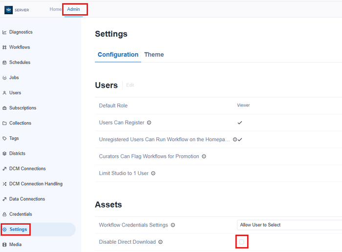The height and width of the screenshot is (252, 342).
Task: Click info icon beside Curators Can Flag Workflows
Action: tap(204, 156)
